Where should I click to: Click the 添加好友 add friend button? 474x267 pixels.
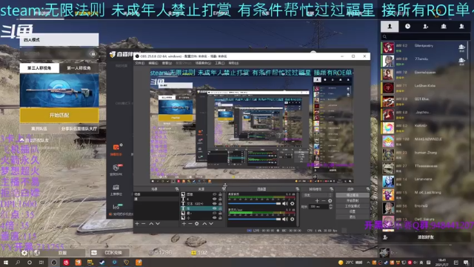pos(425,237)
